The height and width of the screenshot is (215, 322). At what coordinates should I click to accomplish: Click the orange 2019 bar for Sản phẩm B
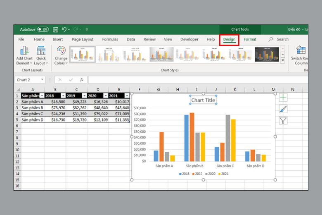click(192, 137)
